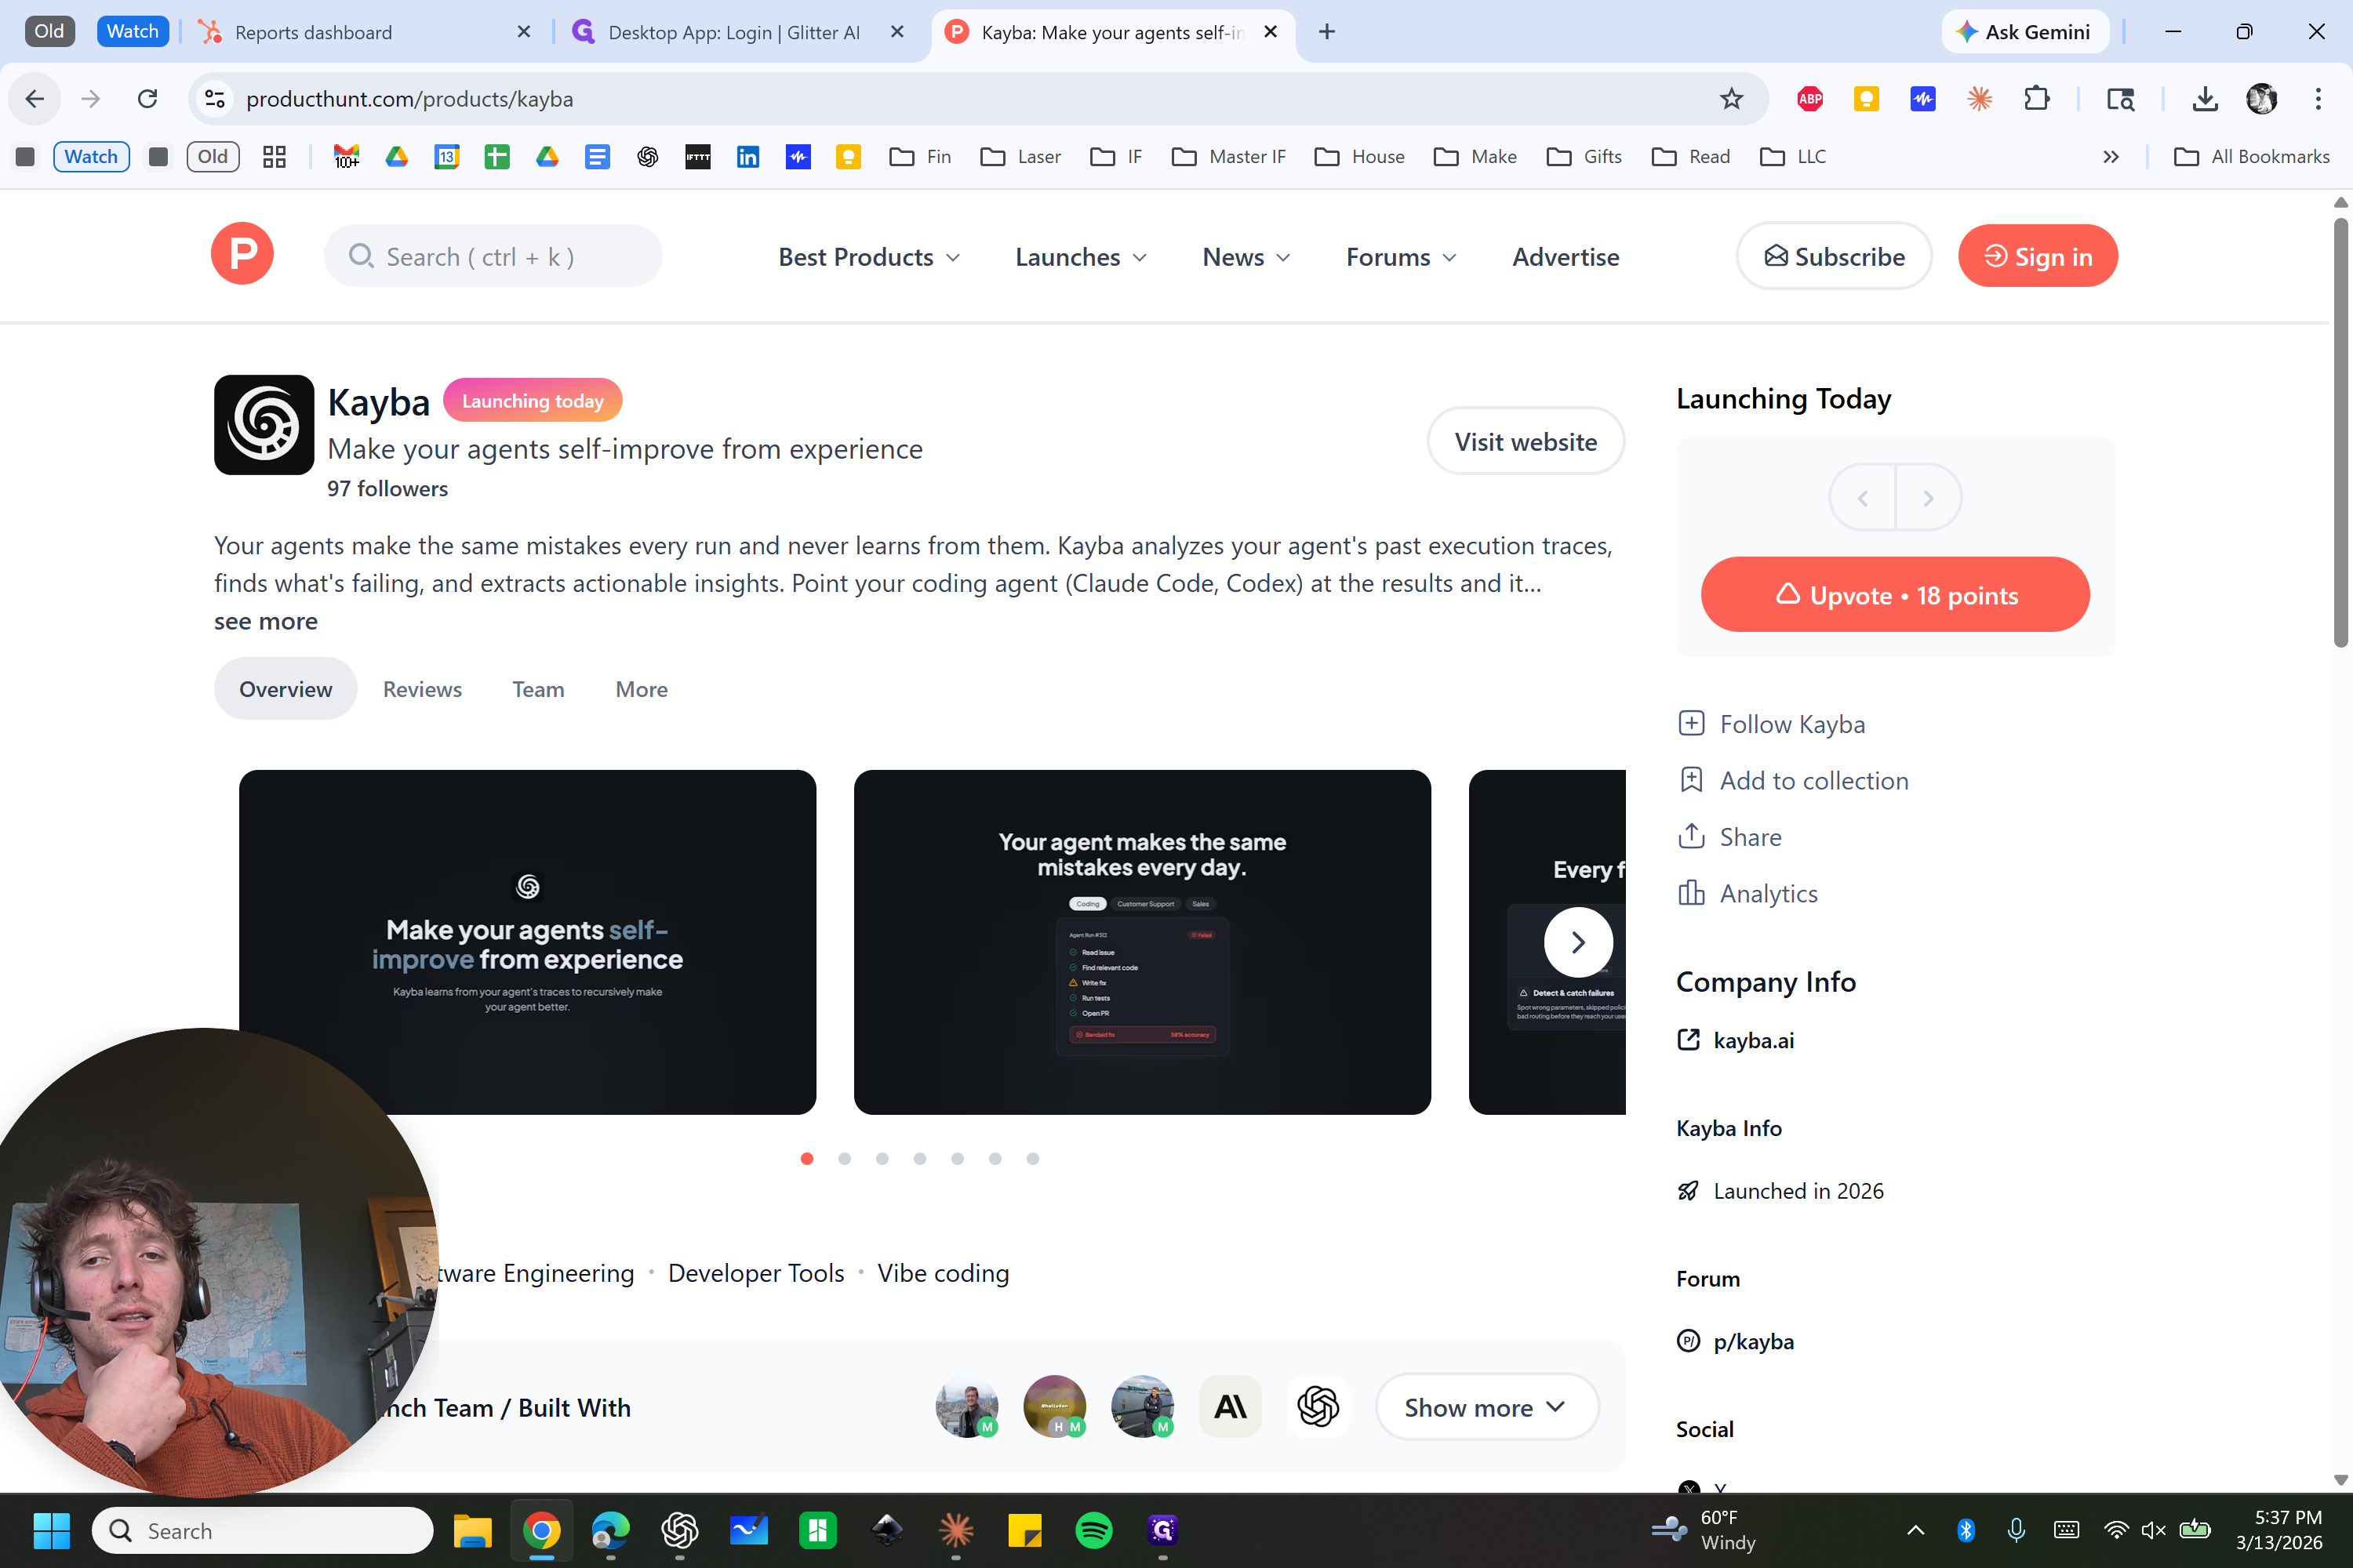Open the kayba.ai website link
This screenshot has width=2353, height=1568.
tap(1753, 1040)
